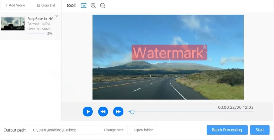Click the red Watermark selection box
This screenshot has height=140, width=274.
[x=169, y=53]
